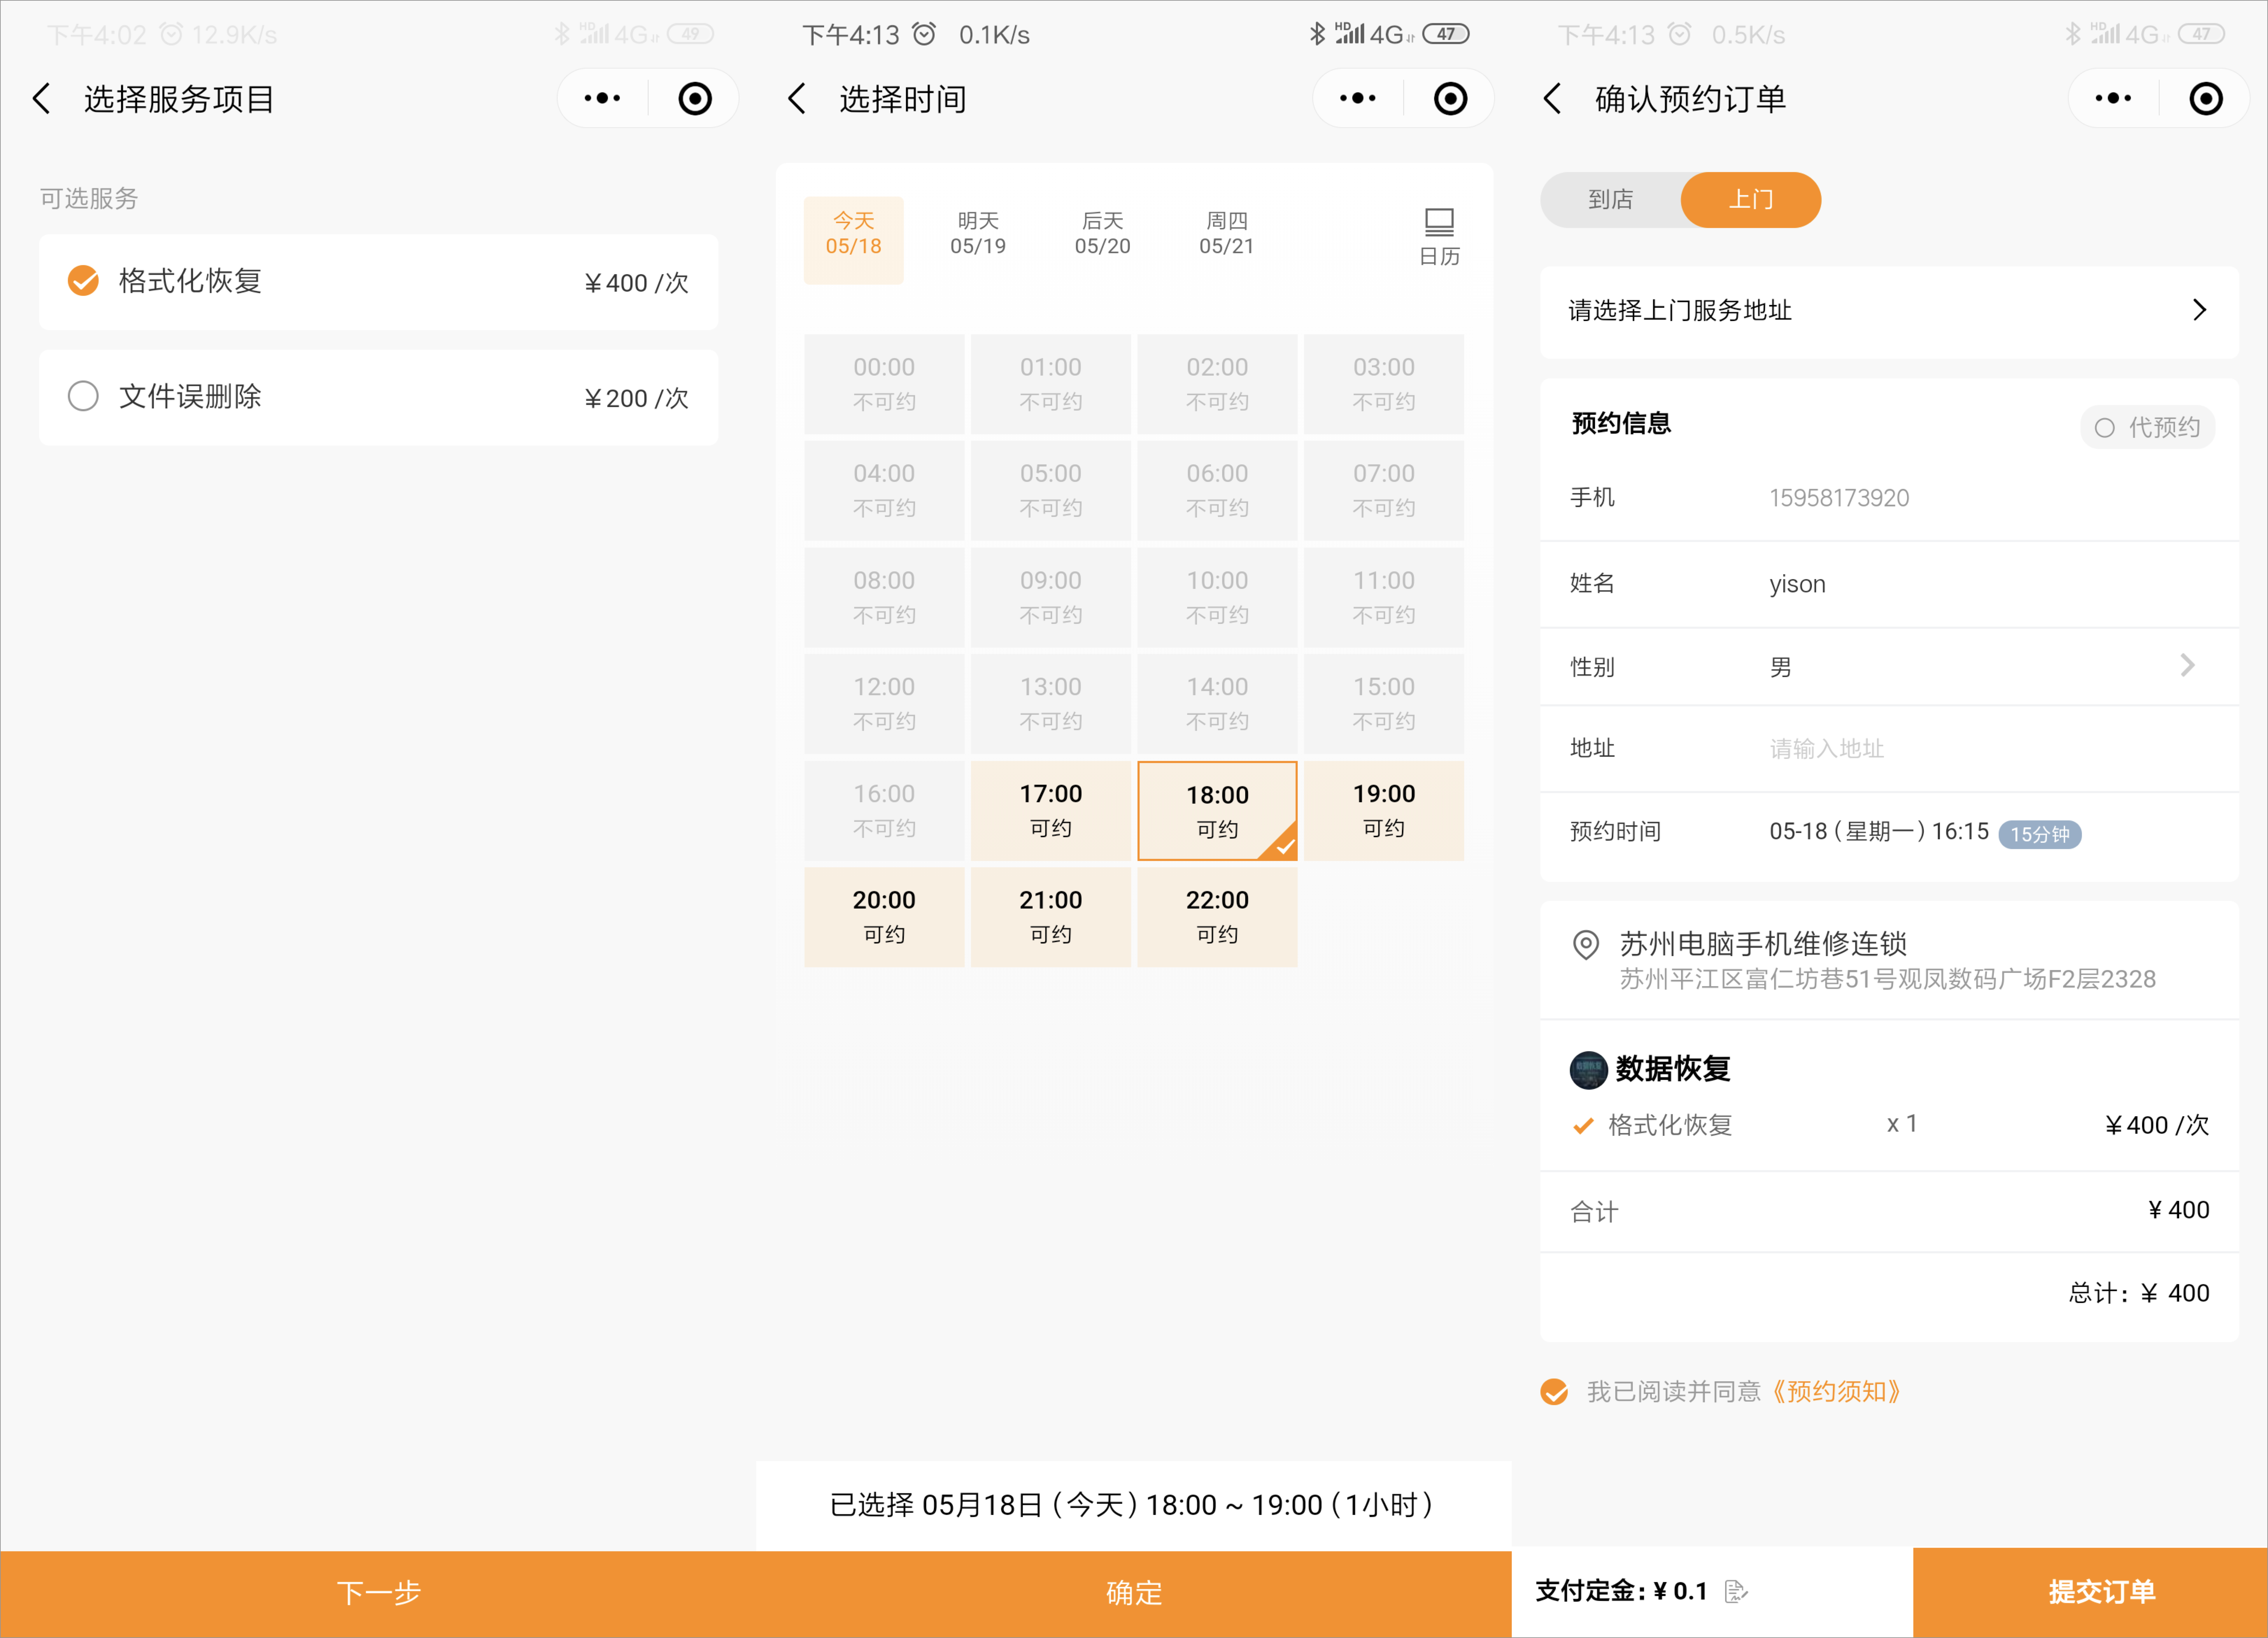Tap 提交订单 button

pyautogui.click(x=2090, y=1592)
